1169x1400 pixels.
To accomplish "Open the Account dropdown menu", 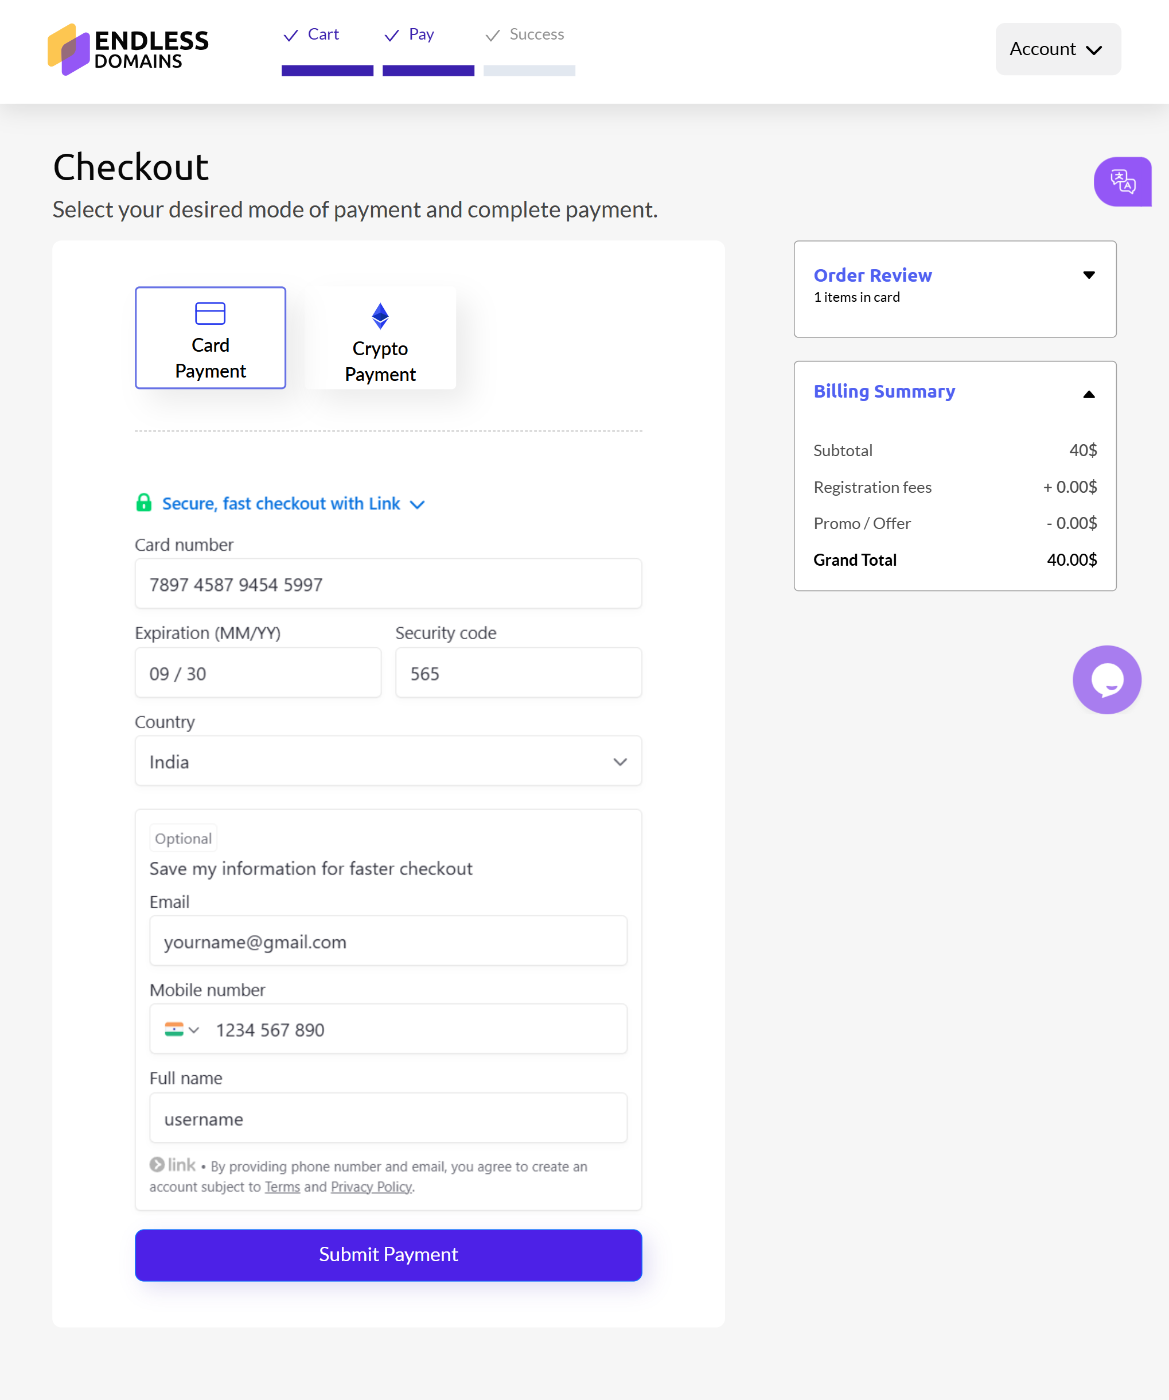I will click(x=1058, y=49).
